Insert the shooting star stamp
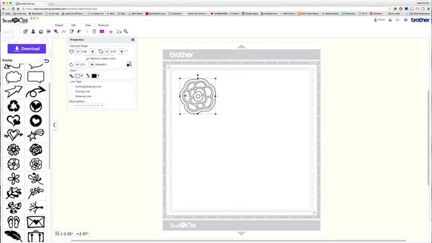This screenshot has height=243, width=432. pos(36,135)
